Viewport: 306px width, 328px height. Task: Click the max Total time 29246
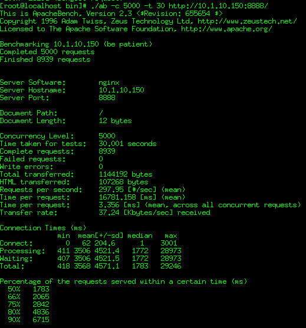tap(171, 266)
